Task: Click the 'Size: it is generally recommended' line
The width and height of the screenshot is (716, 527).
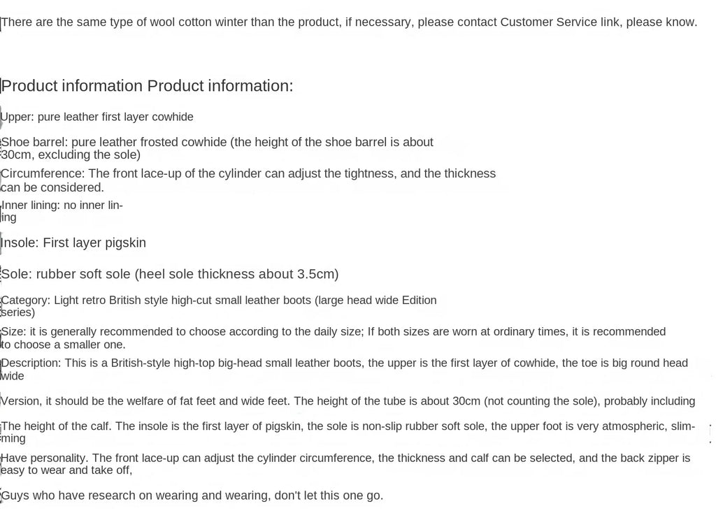Action: tap(334, 331)
